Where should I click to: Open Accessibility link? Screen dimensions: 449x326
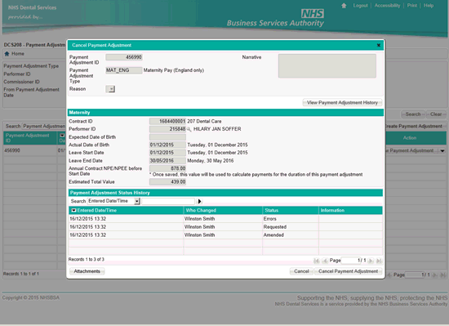coord(387,6)
